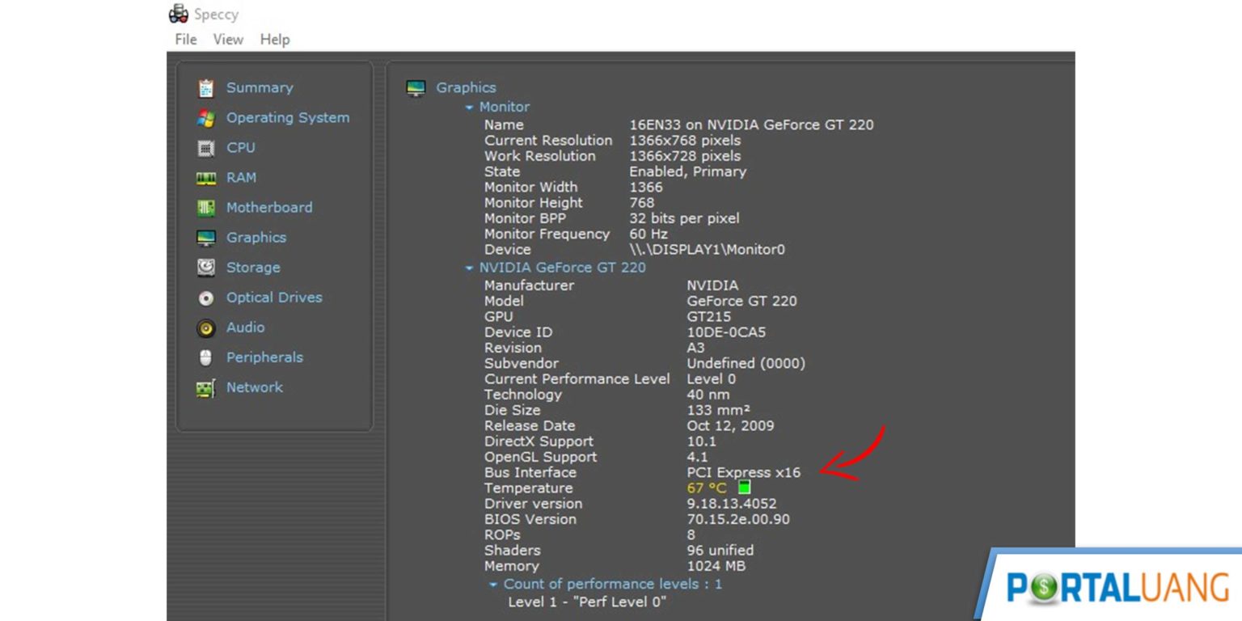1242x621 pixels.
Task: Open the View menu
Action: coord(227,39)
